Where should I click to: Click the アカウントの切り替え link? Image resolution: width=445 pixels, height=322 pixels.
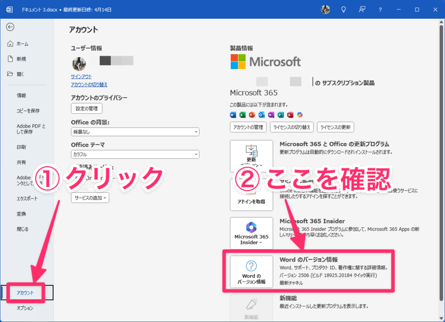[x=89, y=85]
